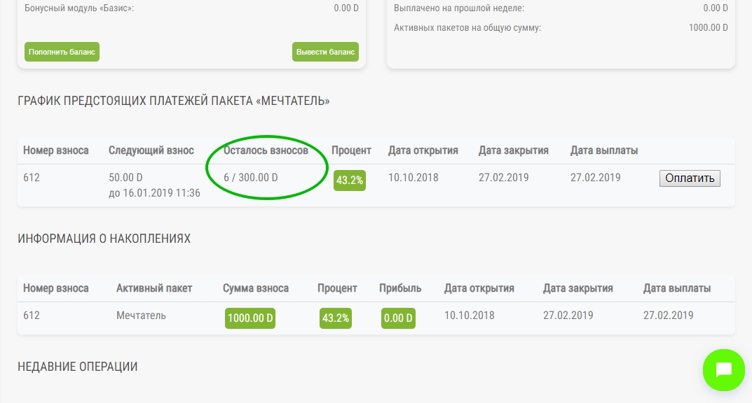Click the 0.00 D profit badge

tap(398, 318)
